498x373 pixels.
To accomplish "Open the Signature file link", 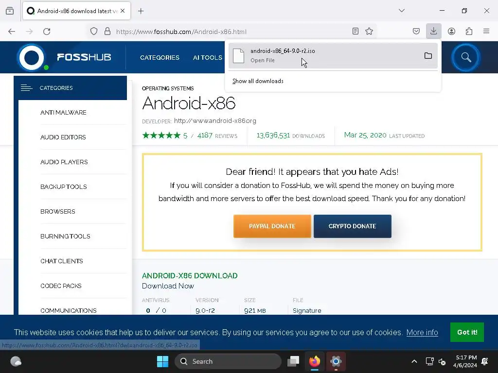I will (307, 310).
